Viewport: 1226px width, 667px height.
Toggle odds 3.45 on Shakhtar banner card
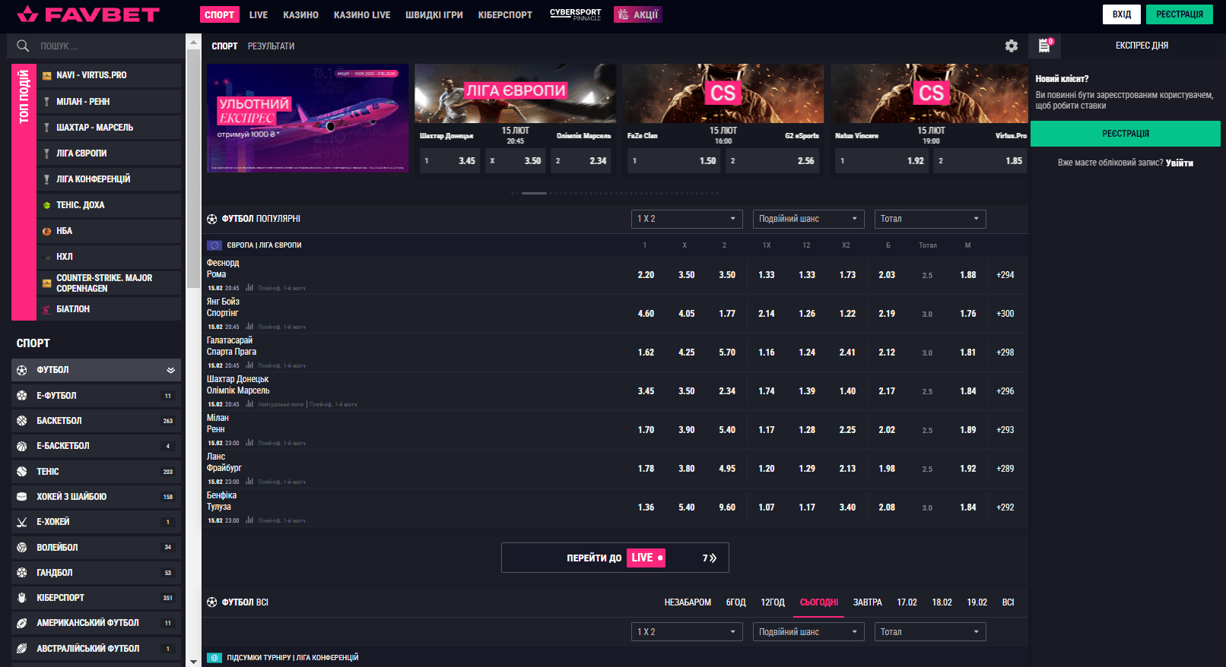click(x=450, y=161)
